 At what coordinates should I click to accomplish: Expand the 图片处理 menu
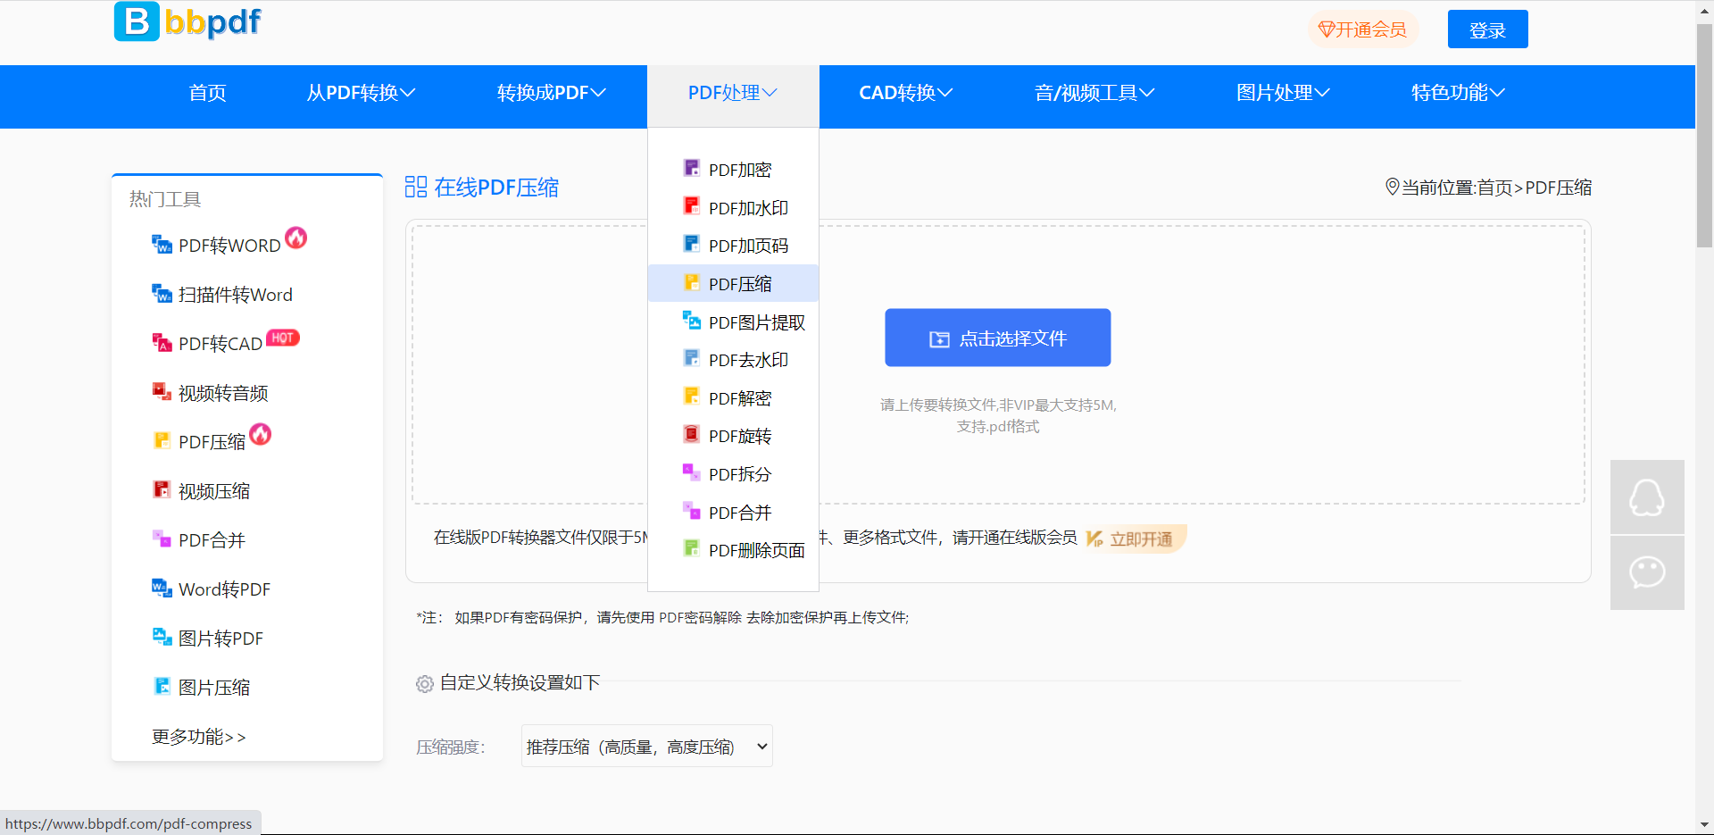[1283, 93]
